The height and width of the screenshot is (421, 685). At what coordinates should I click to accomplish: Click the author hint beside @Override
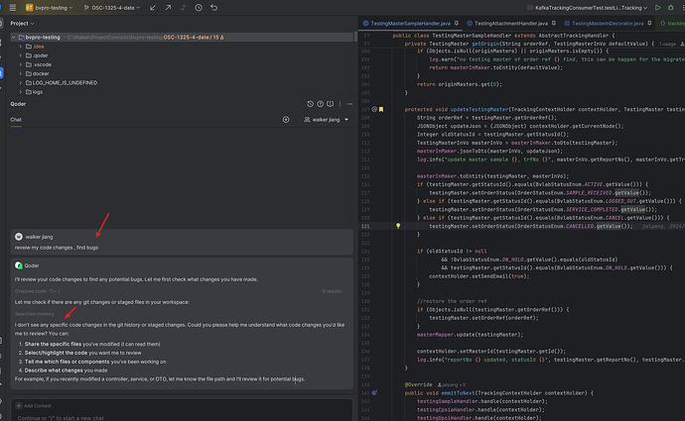pyautogui.click(x=452, y=384)
